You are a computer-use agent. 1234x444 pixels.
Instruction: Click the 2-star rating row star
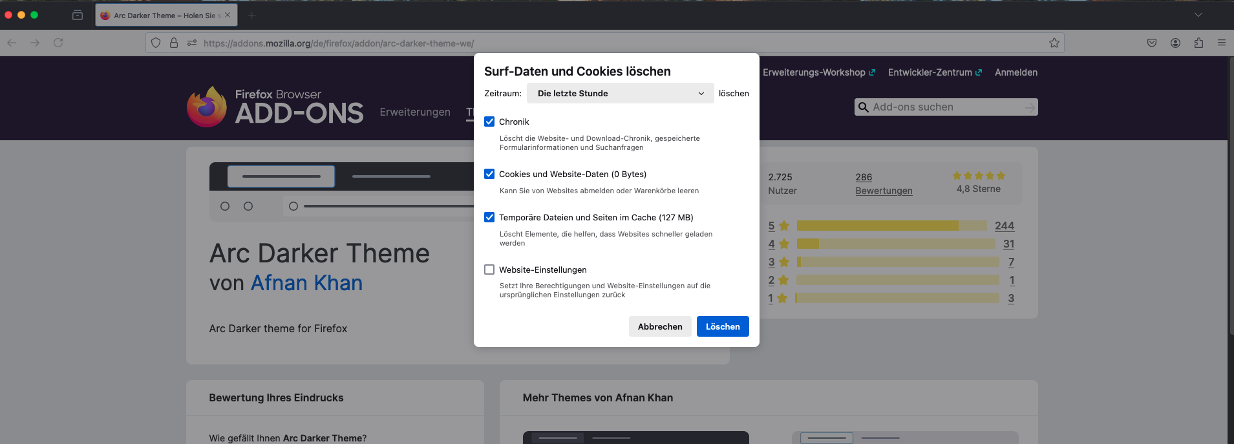783,280
